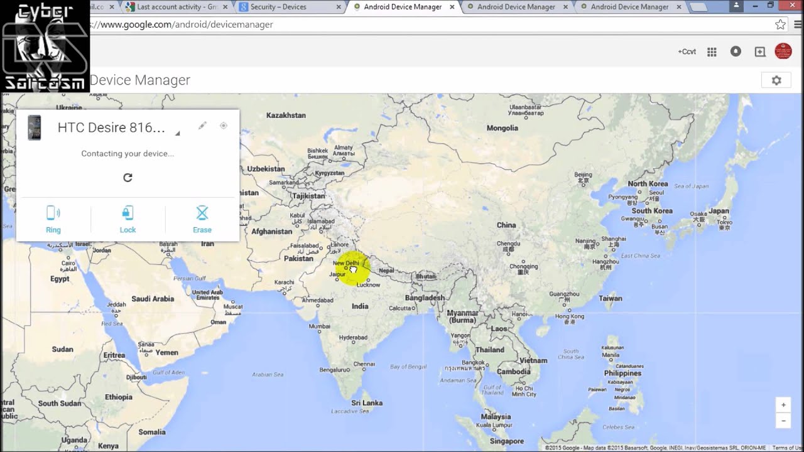The image size is (804, 452).
Task: Ring the HTC Desire device
Action: click(x=53, y=220)
